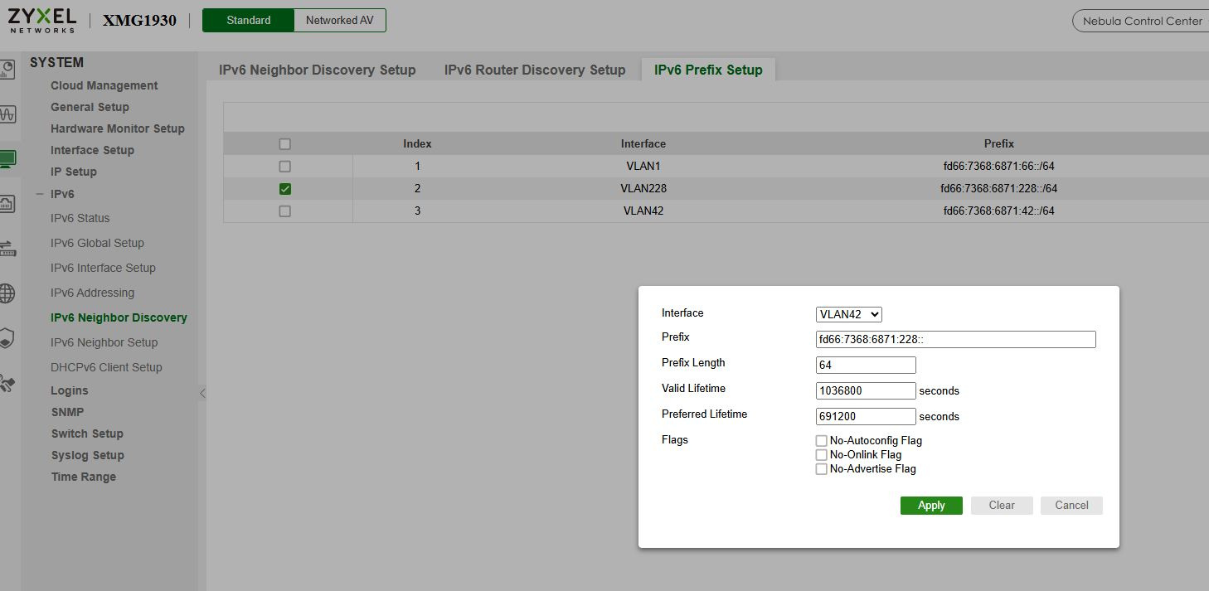Collapse the IPv6 tree section
Viewport: 1209px width, 591px height.
39,194
